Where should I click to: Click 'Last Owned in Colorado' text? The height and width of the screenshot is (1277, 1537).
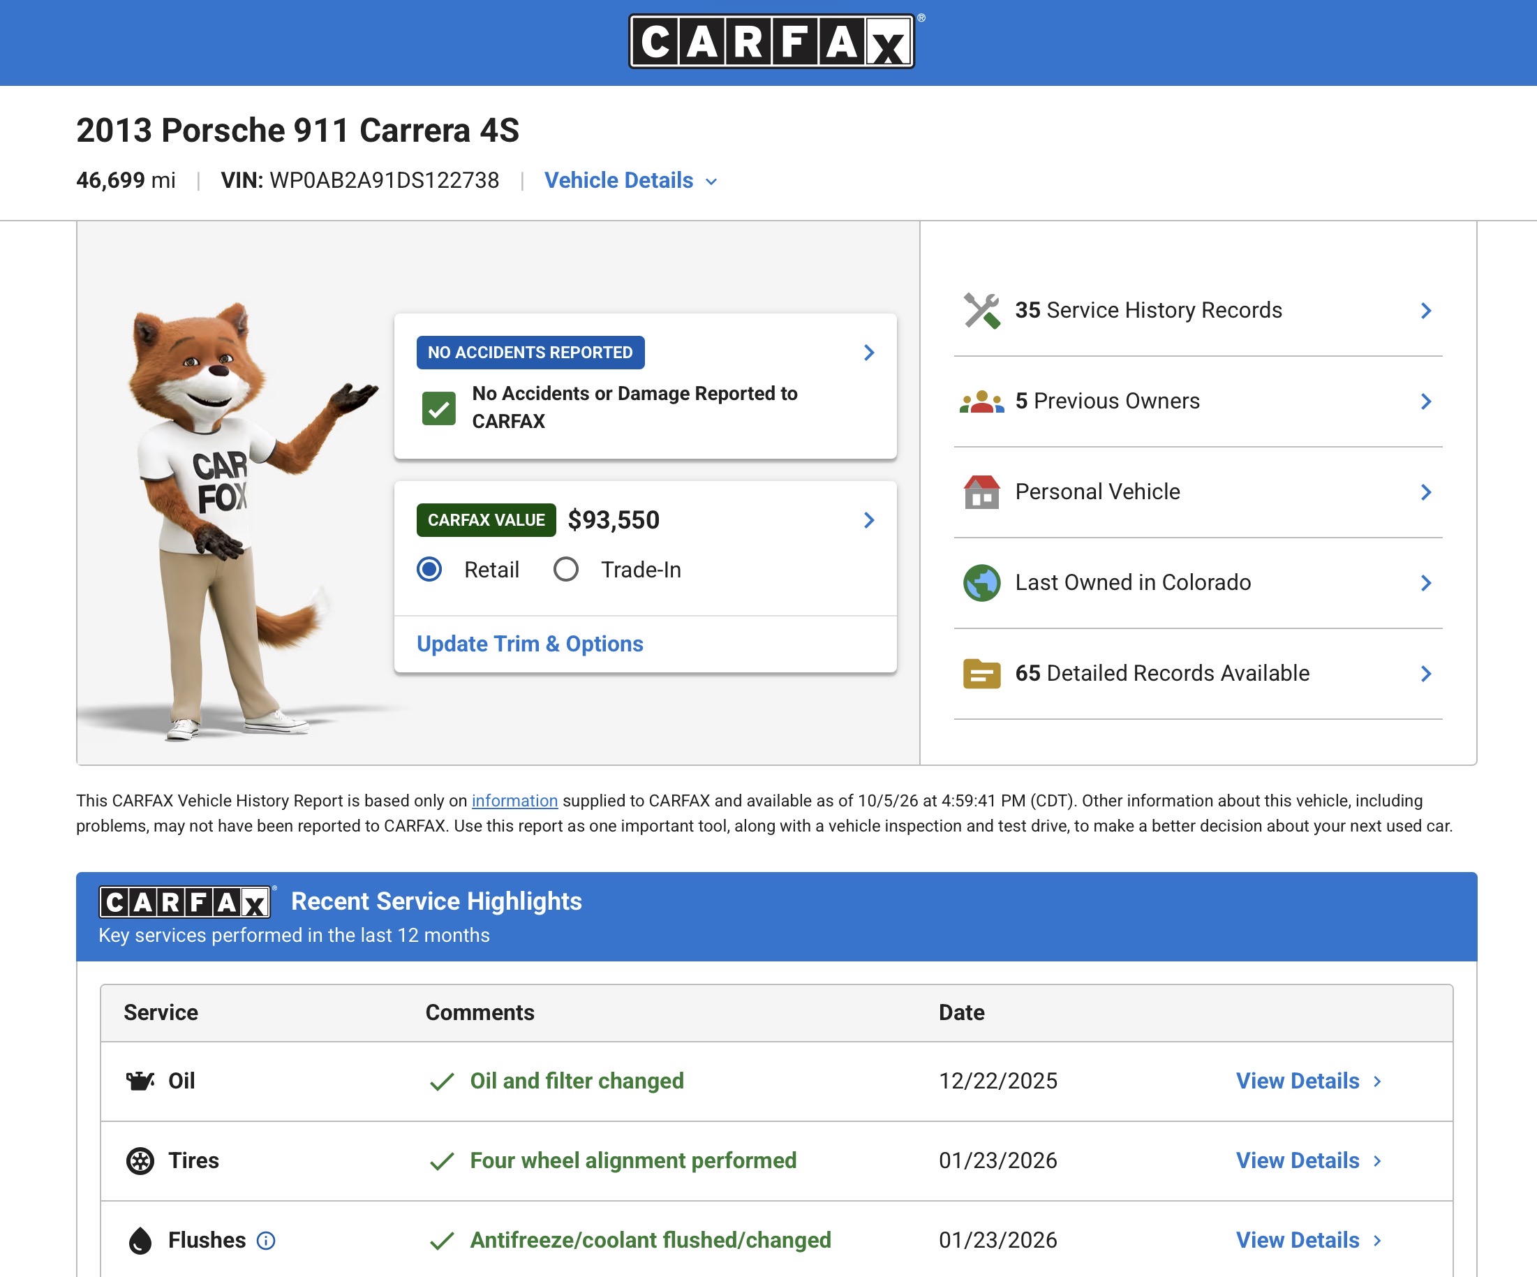pos(1133,583)
